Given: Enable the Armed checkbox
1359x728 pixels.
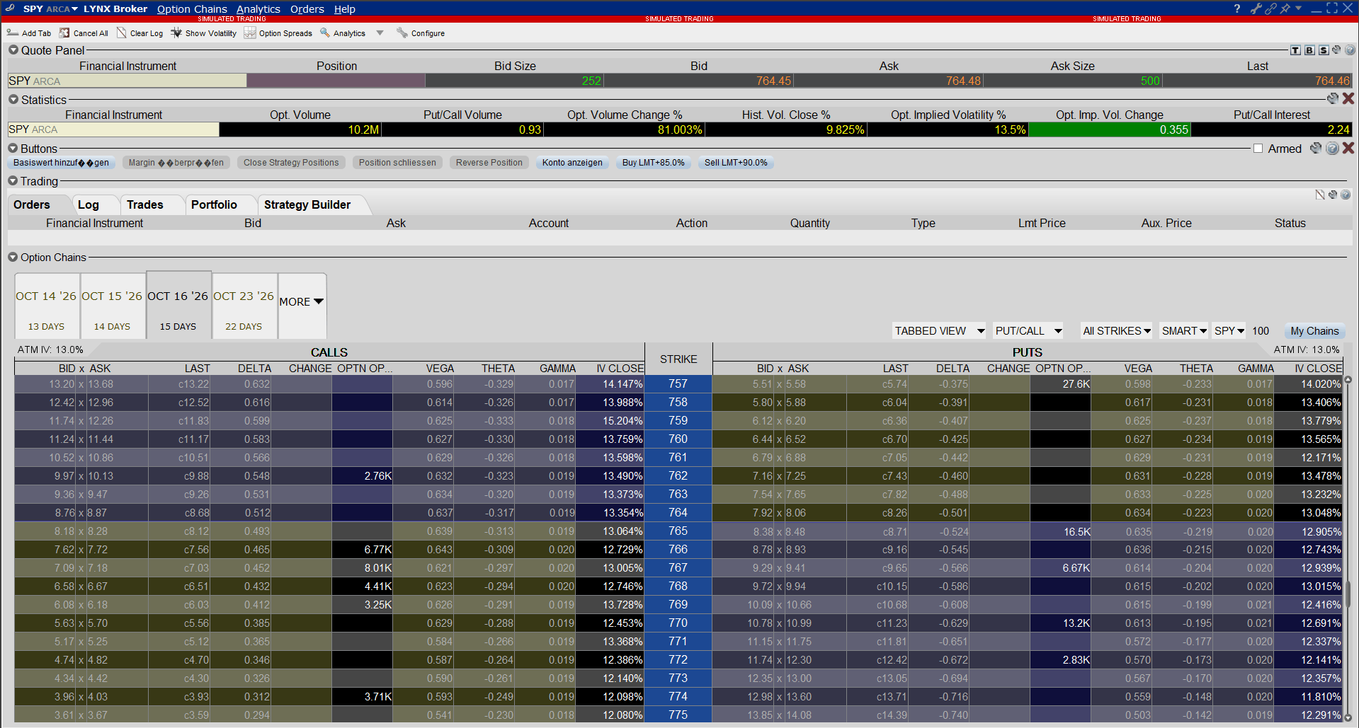Looking at the screenshot, I should pos(1258,149).
